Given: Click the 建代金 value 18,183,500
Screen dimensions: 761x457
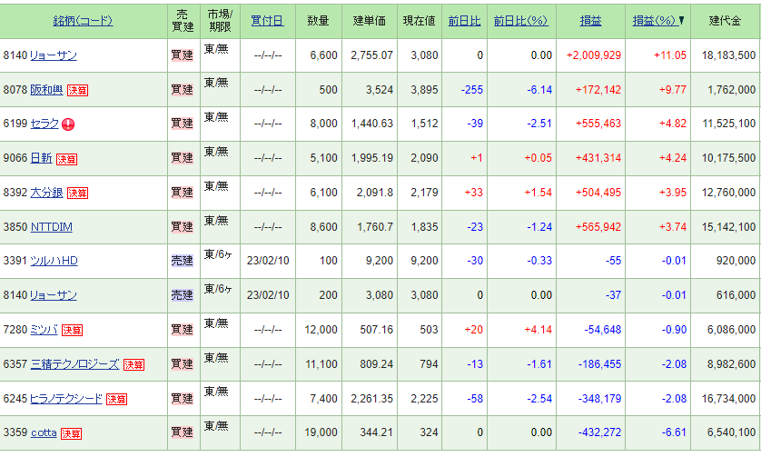Looking at the screenshot, I should tap(728, 55).
